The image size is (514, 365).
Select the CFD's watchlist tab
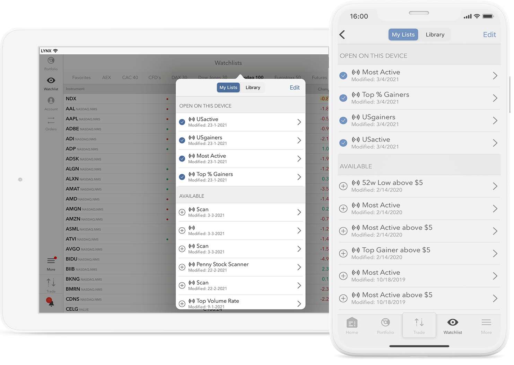pos(155,77)
